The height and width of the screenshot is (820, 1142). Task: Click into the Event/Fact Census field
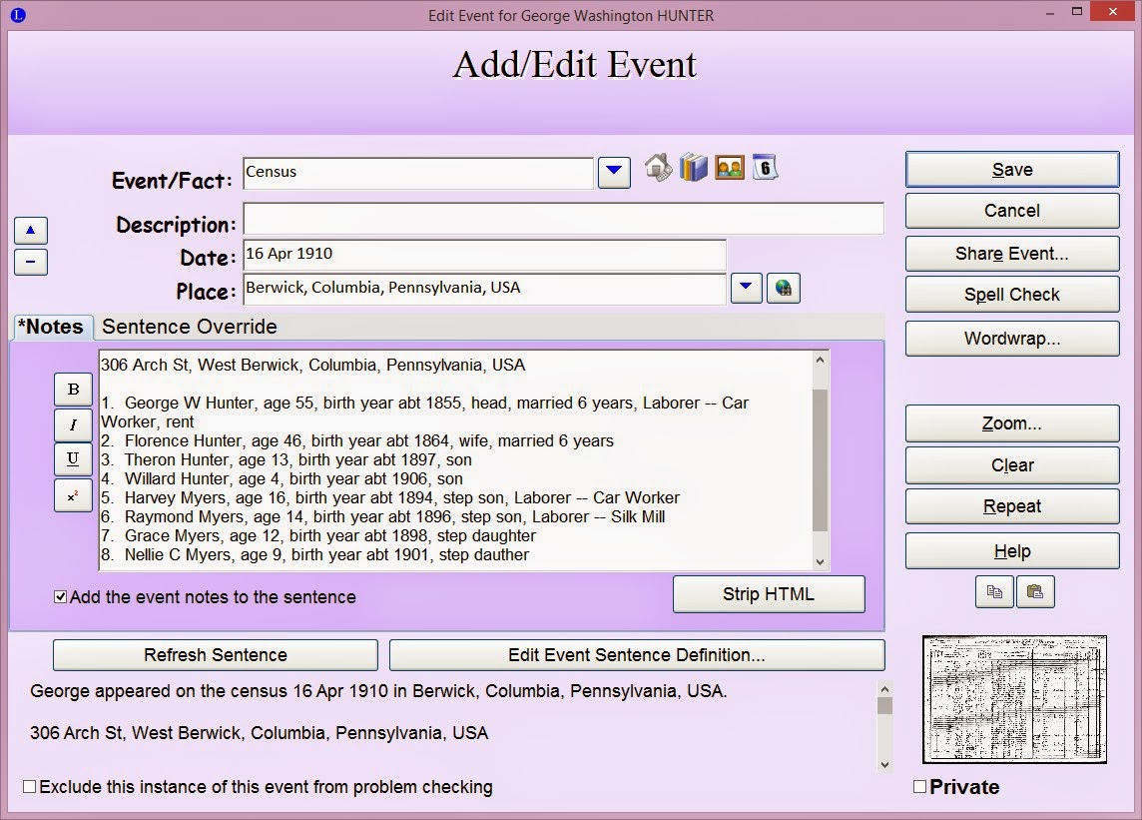418,173
